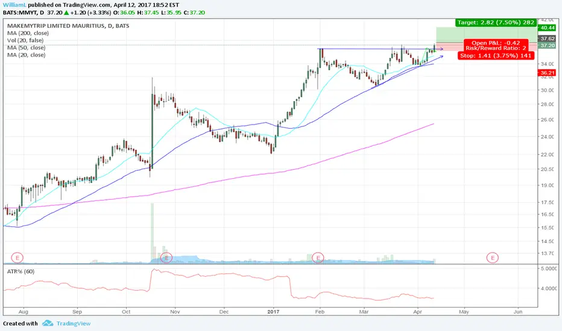The image size is (562, 331).
Task: Click the 2017 label on time axis
Action: click(273, 312)
